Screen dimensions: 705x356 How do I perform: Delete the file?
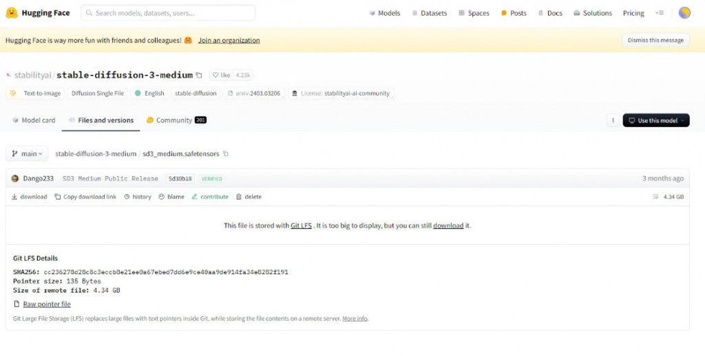[249, 197]
